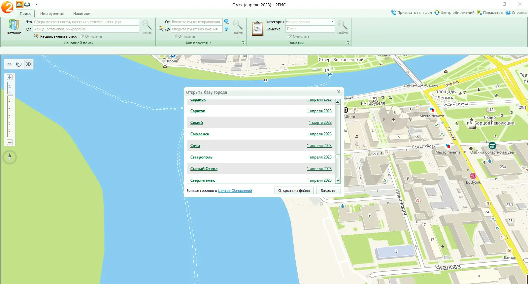Click the city list scroll down arrow
The image size is (528, 284).
coord(338,181)
